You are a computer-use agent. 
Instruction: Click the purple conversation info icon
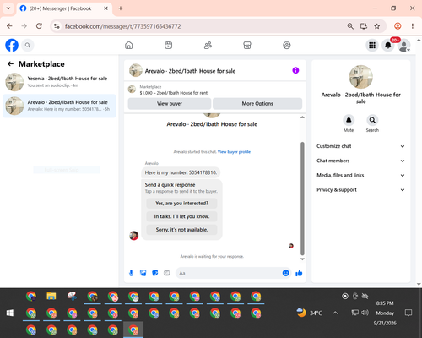[295, 70]
